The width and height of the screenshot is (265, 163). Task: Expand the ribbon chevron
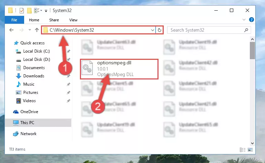244,20
